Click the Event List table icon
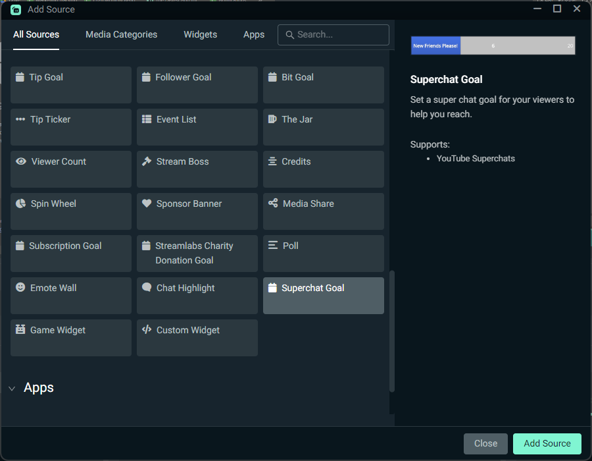This screenshot has width=592, height=461. click(147, 119)
